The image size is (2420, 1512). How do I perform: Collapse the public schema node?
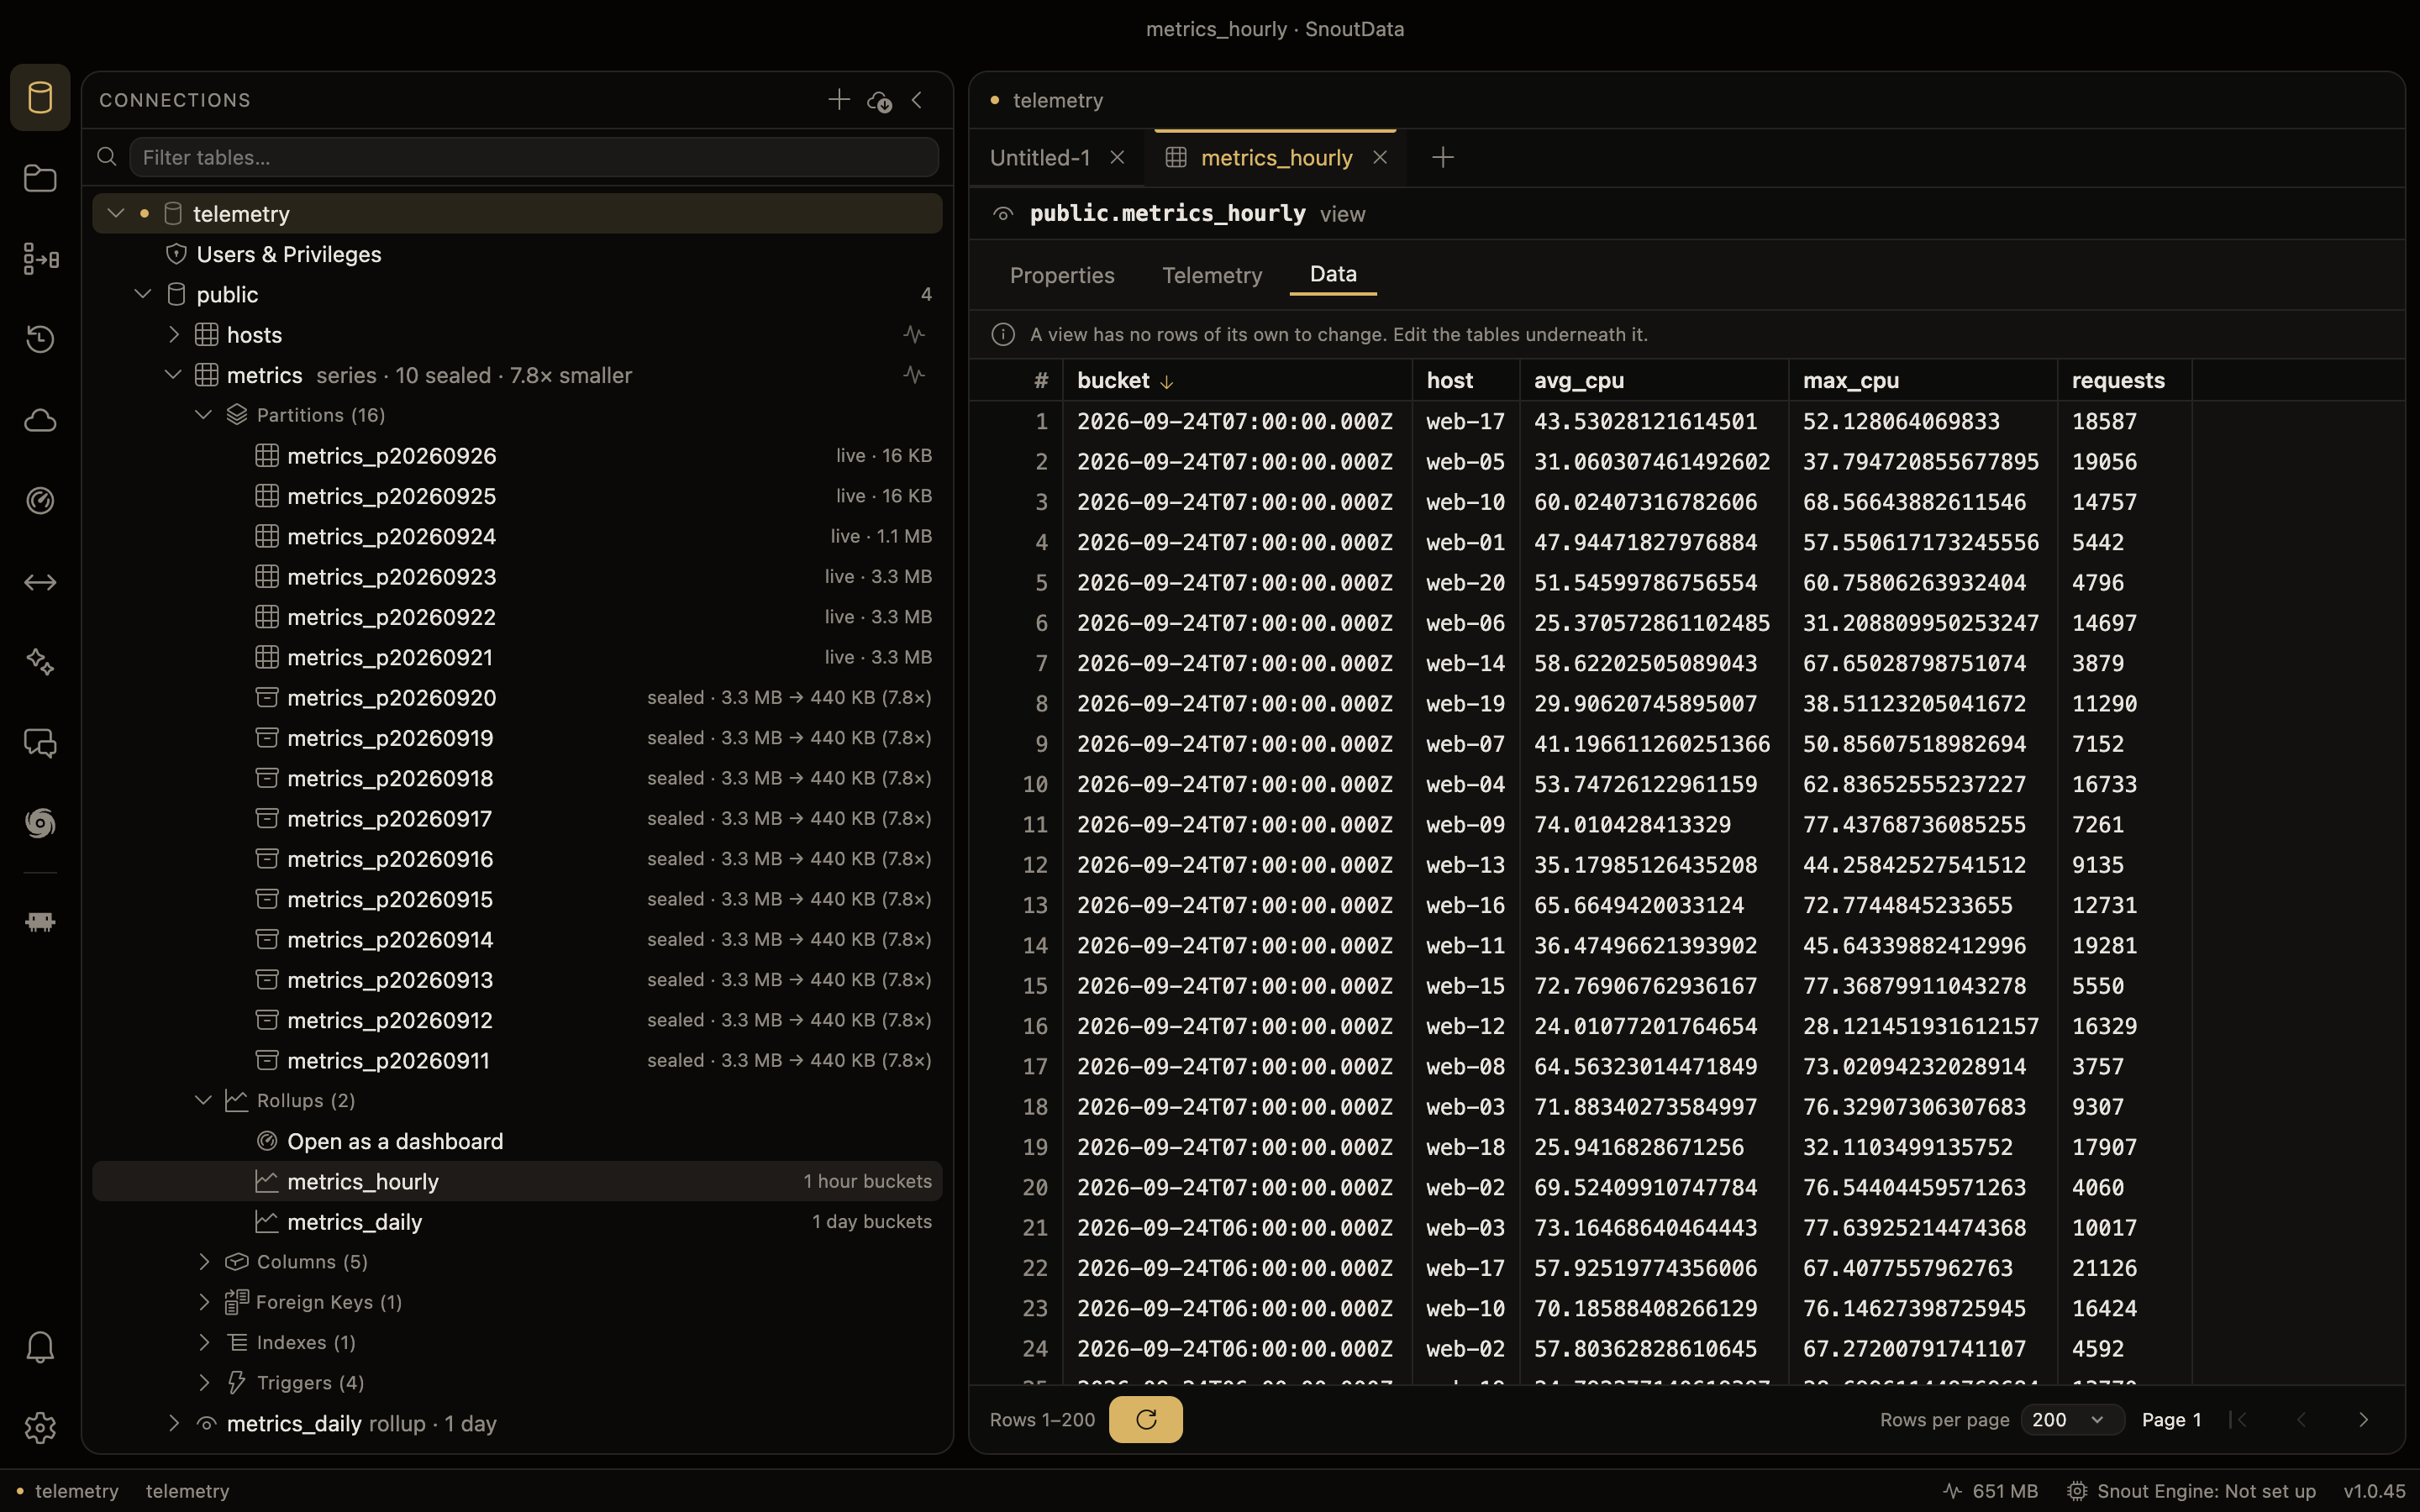(x=143, y=294)
